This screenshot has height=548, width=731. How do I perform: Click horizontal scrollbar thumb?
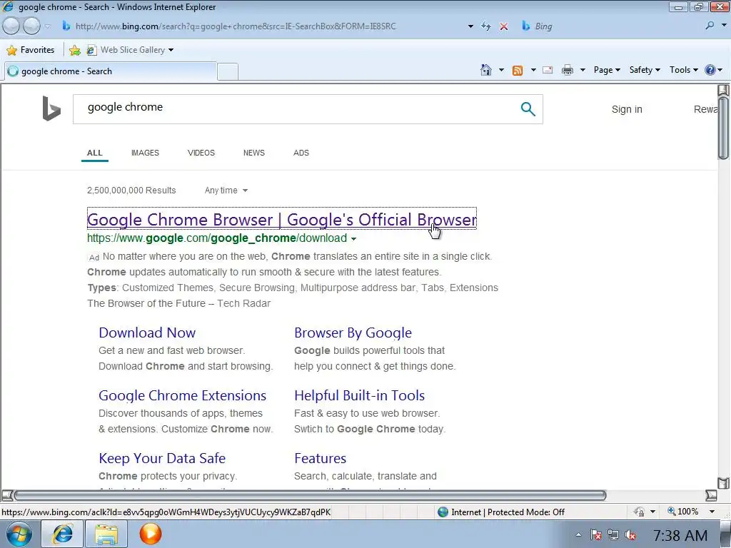[310, 495]
